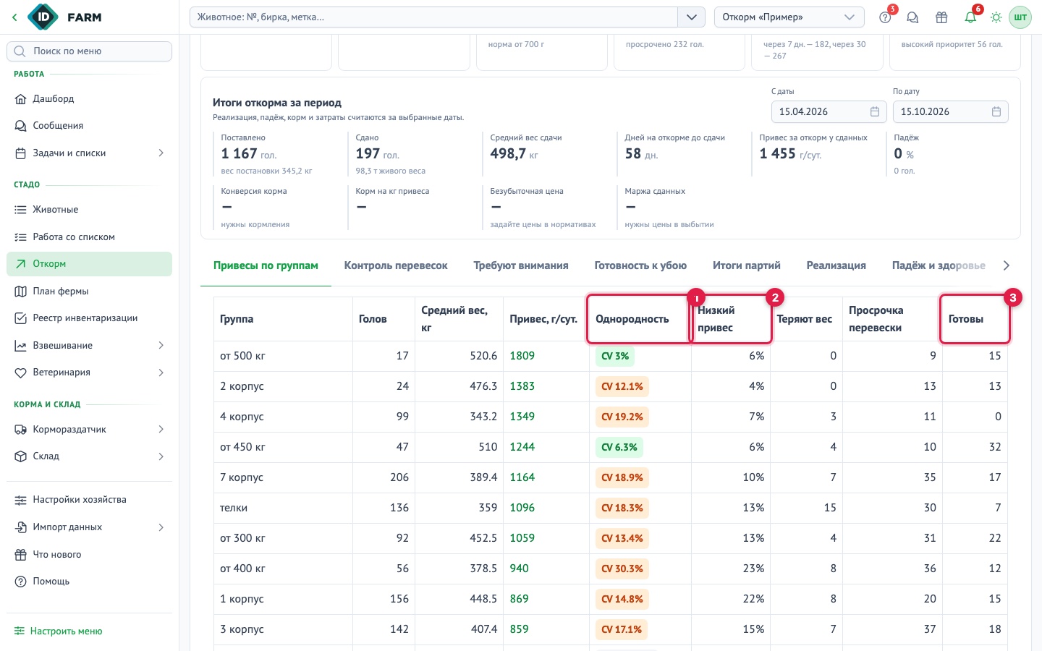Open the ШТ user avatar

(1020, 17)
